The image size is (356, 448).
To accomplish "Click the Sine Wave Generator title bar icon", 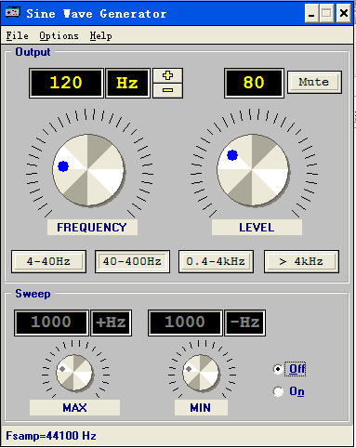I will (13, 13).
